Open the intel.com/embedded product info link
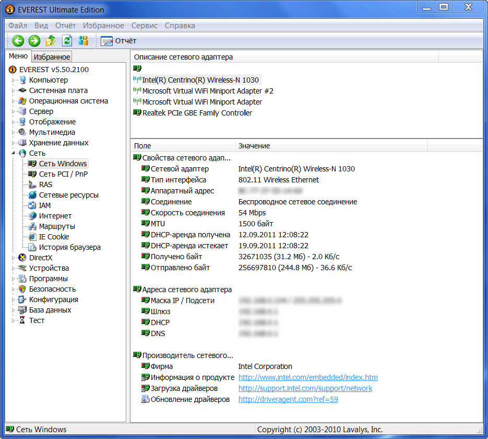Image resolution: width=488 pixels, height=439 pixels. pyautogui.click(x=308, y=377)
